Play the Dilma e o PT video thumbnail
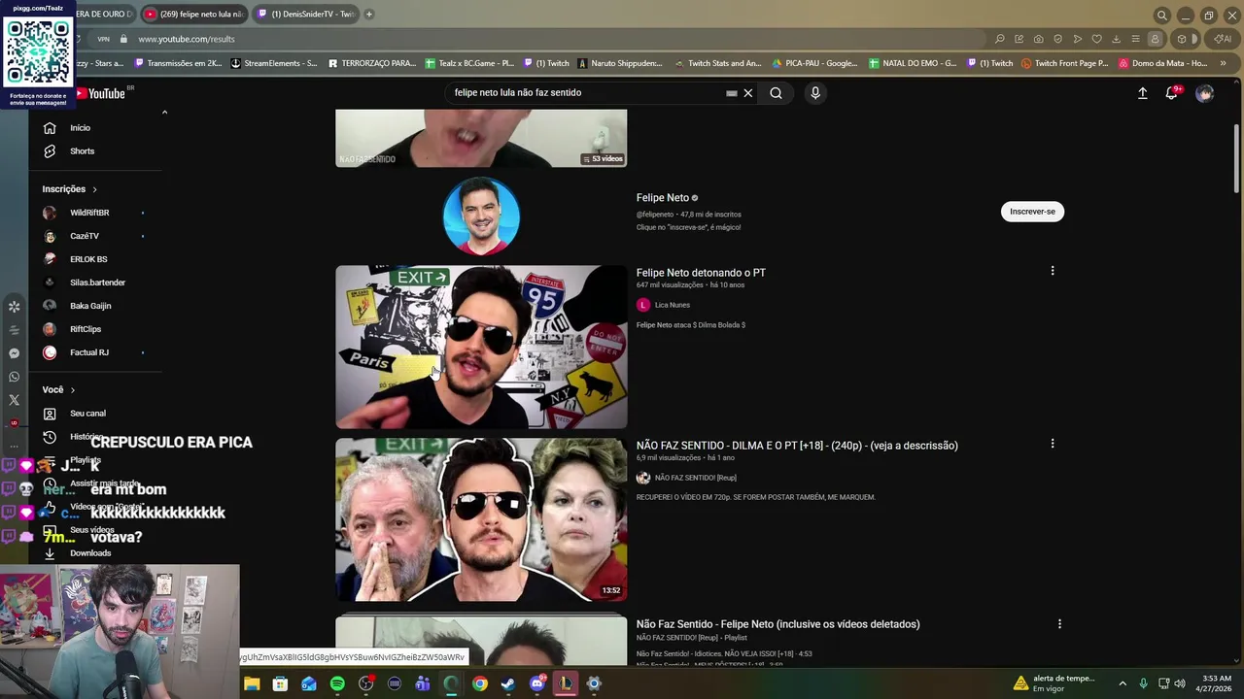 (x=481, y=519)
